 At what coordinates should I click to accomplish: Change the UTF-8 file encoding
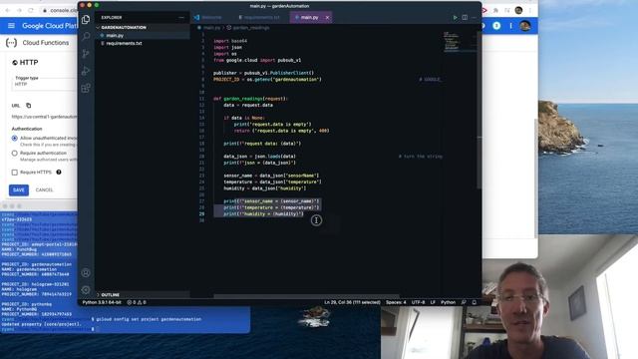click(x=418, y=302)
